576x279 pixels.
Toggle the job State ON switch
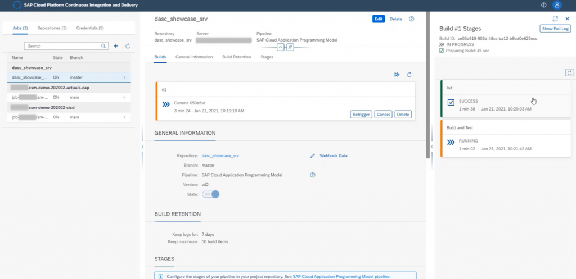210,194
